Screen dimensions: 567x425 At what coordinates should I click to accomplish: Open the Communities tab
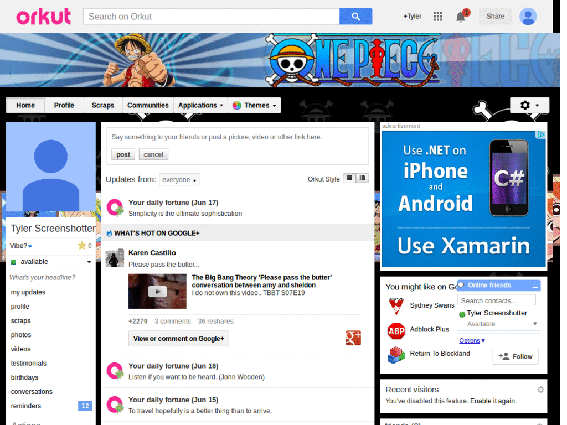pos(148,106)
